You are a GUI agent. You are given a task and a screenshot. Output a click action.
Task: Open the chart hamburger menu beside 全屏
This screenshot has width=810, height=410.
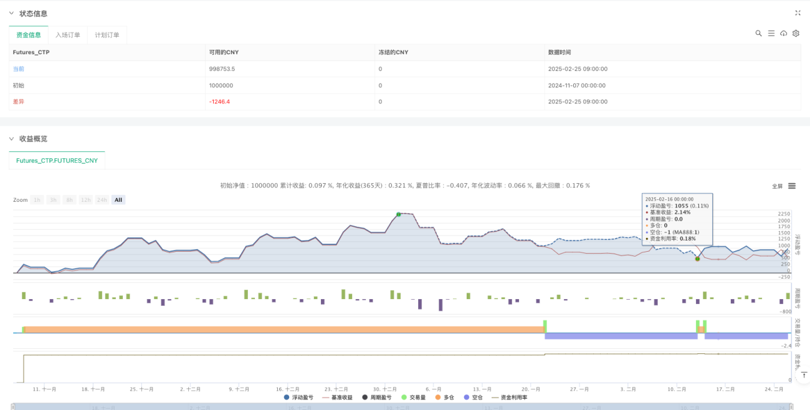[792, 186]
